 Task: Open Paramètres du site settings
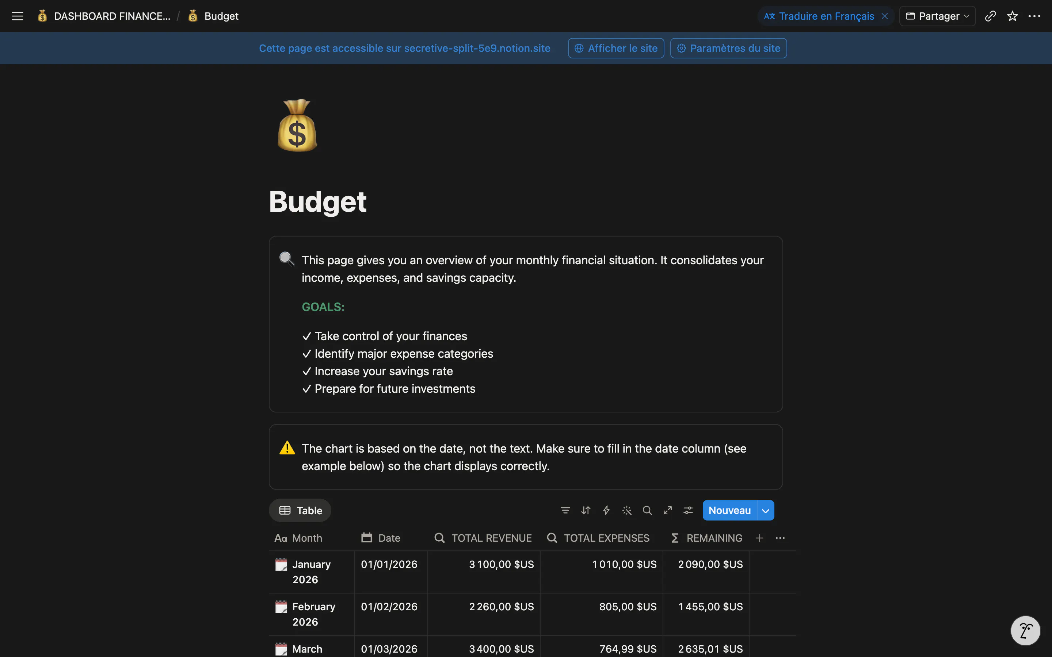[729, 48]
